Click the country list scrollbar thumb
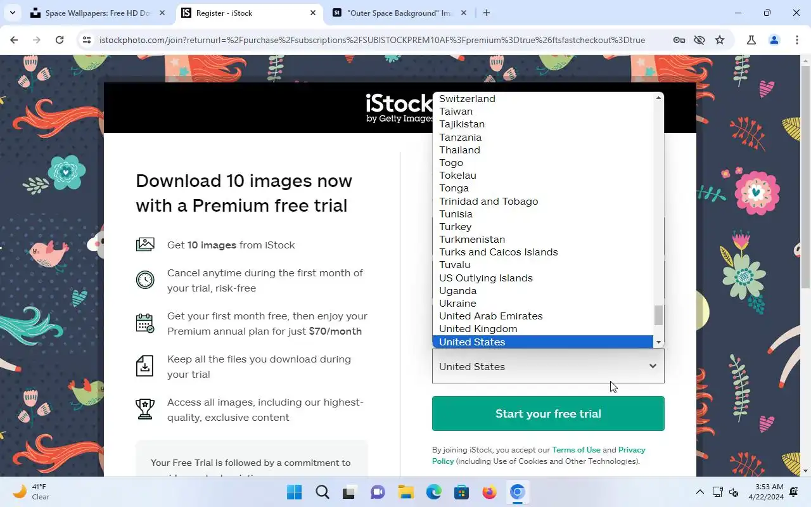 coord(659,314)
